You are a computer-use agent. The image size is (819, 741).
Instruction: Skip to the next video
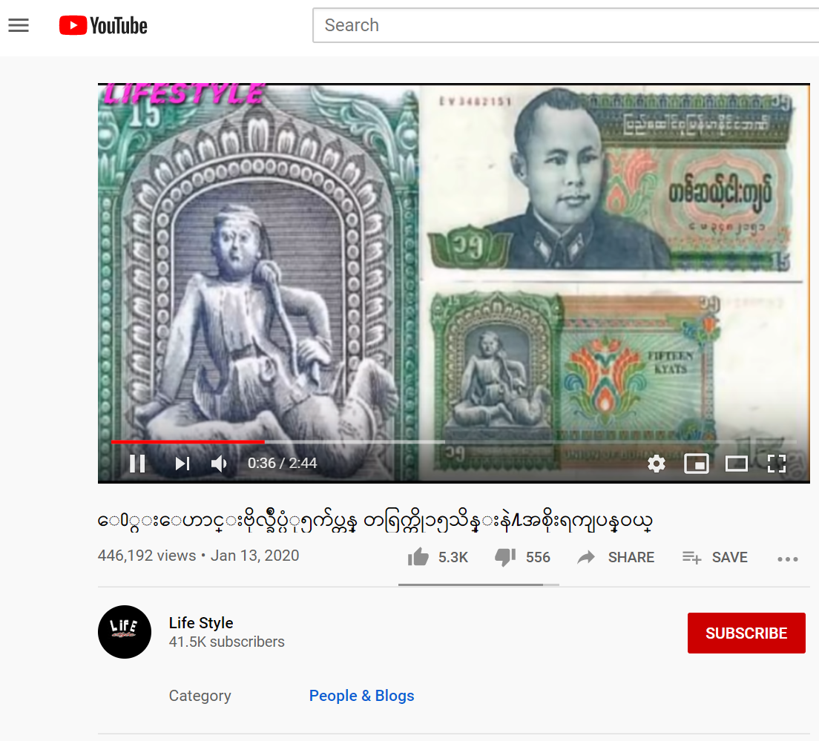click(182, 463)
